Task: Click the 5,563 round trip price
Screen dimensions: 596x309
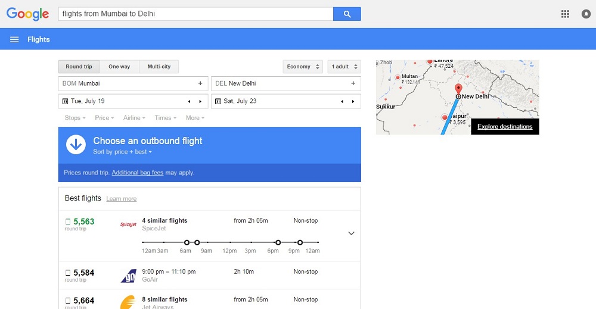Action: click(83, 221)
